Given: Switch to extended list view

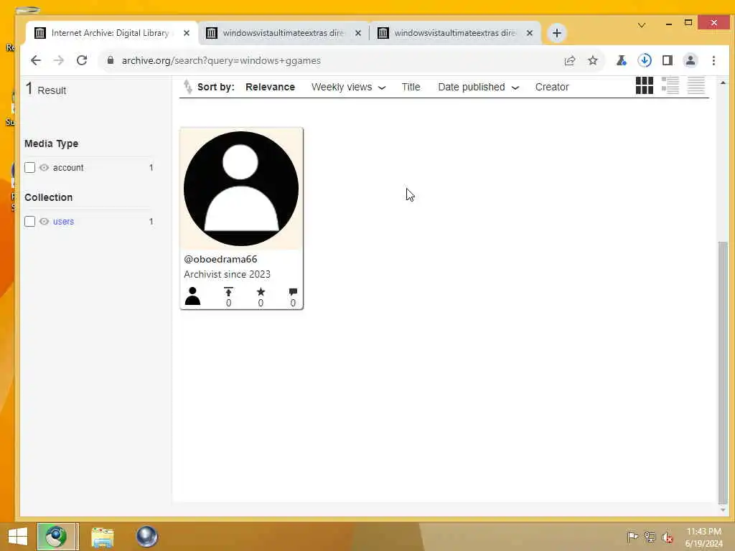Looking at the screenshot, I should pos(670,85).
